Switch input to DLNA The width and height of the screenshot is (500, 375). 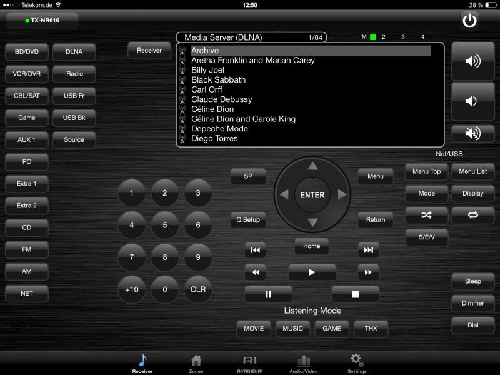tap(74, 52)
